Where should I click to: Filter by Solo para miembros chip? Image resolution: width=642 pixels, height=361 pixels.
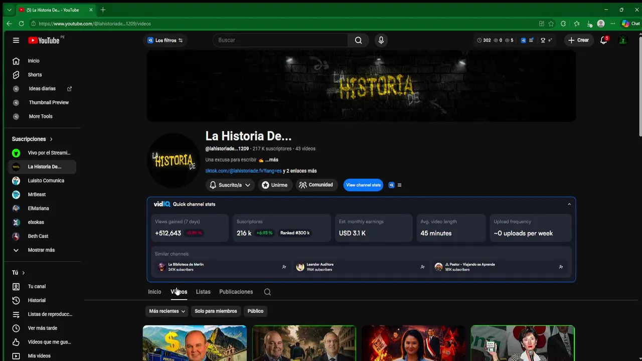(216, 311)
